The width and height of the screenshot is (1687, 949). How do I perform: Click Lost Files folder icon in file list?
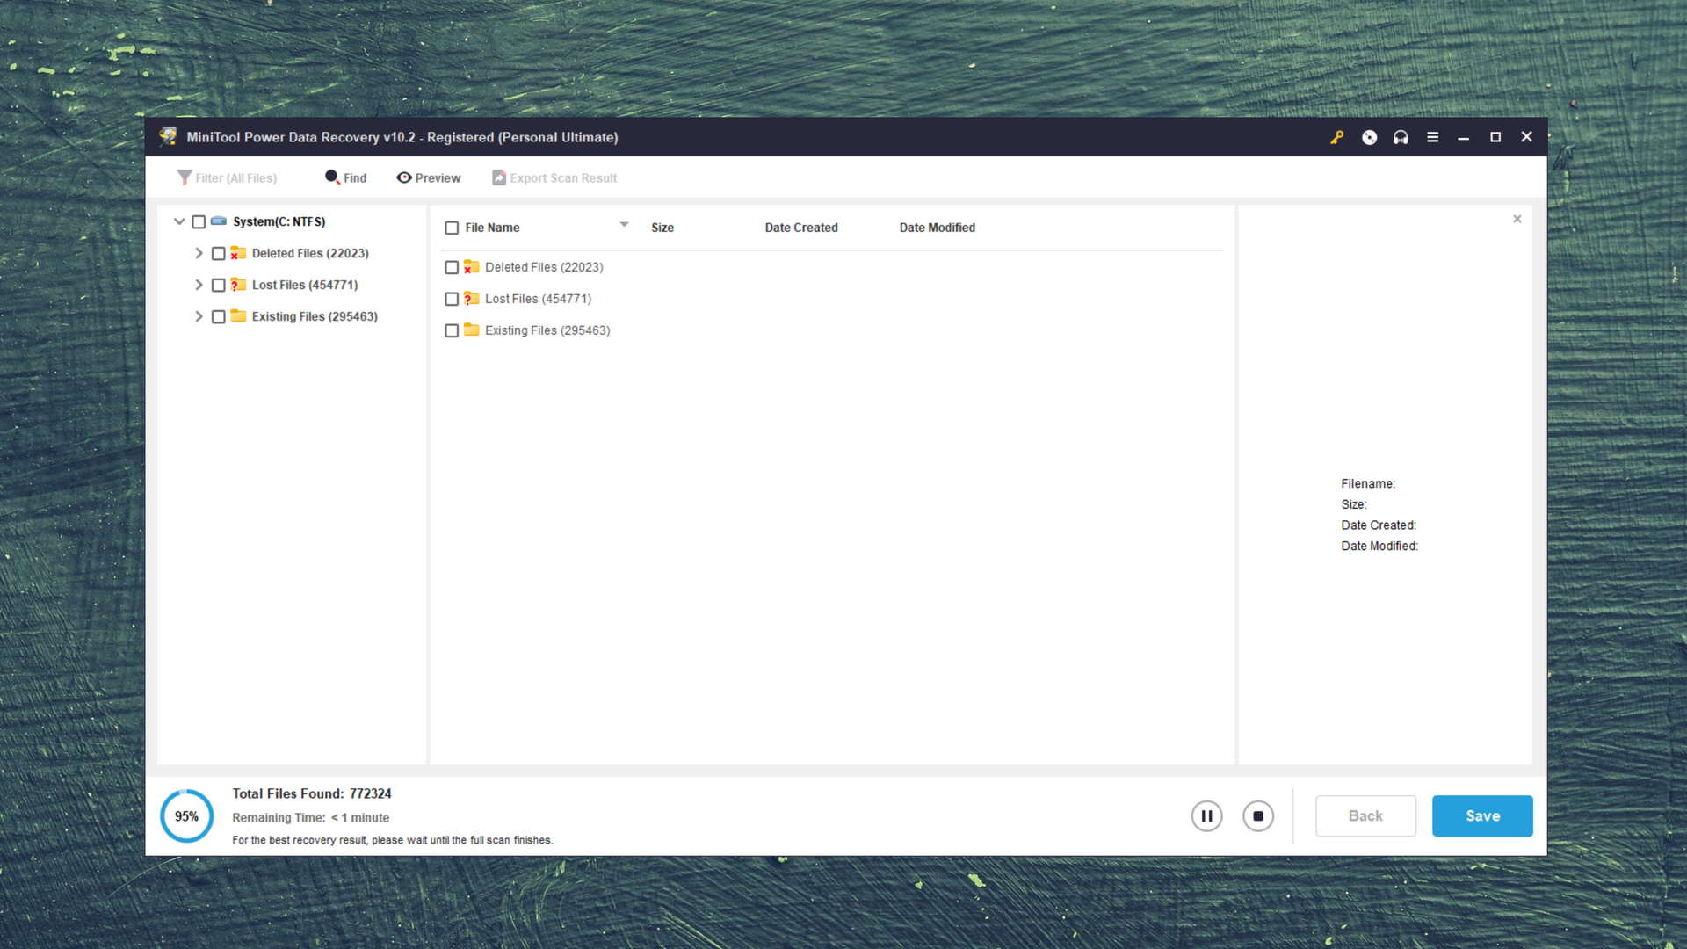click(472, 299)
